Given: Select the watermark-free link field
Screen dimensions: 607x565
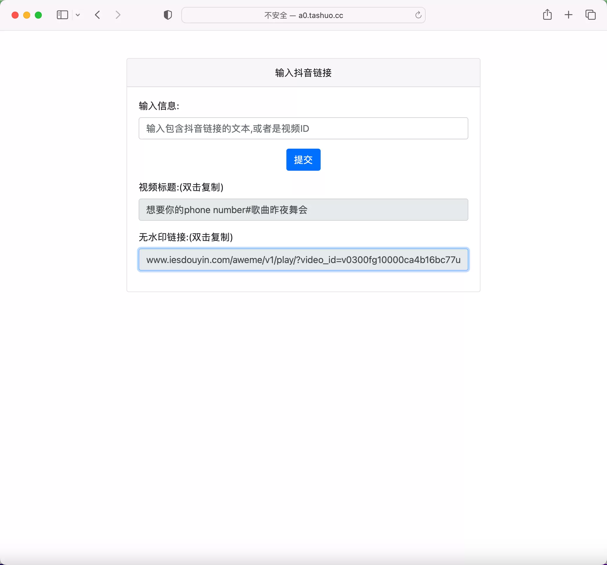Looking at the screenshot, I should 303,260.
